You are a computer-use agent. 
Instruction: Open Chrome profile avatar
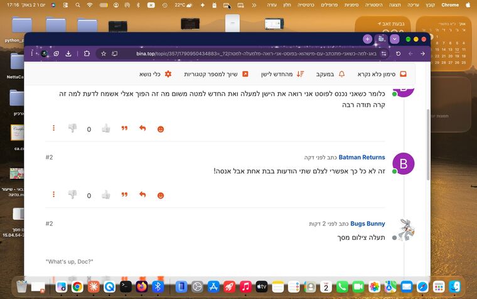[45, 53]
